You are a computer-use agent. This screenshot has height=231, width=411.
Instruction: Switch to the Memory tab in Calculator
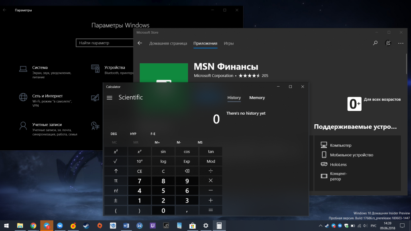[257, 98]
